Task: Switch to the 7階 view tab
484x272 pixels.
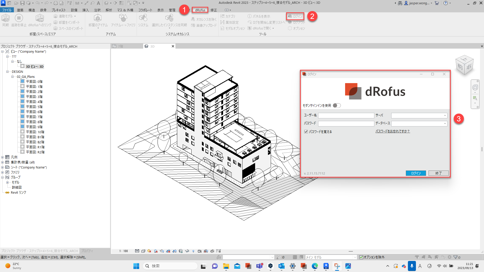Action: [121, 46]
